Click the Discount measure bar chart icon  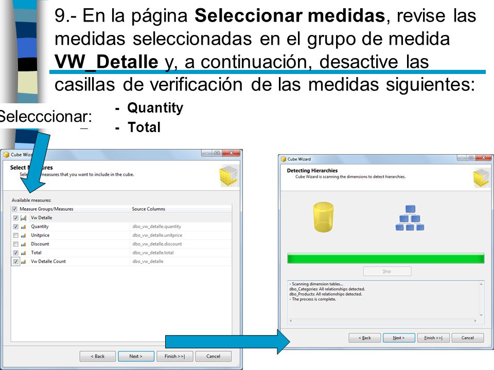(23, 244)
